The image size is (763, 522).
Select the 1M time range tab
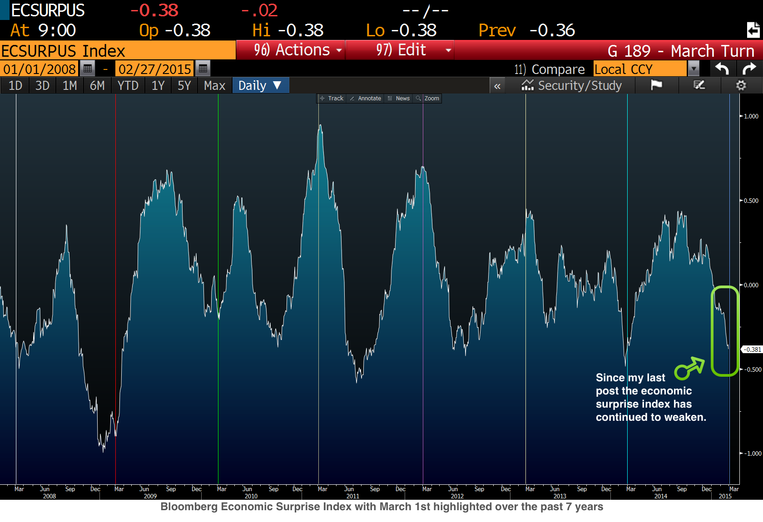[x=70, y=85]
